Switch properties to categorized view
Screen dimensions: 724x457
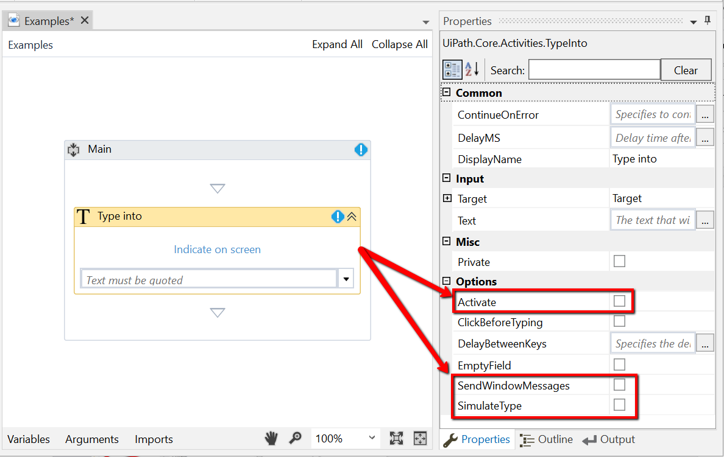452,69
